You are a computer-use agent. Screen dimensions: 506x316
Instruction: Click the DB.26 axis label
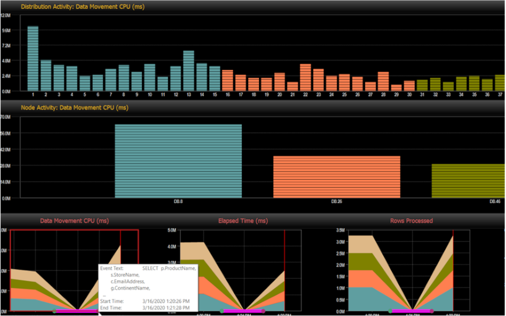click(x=335, y=201)
